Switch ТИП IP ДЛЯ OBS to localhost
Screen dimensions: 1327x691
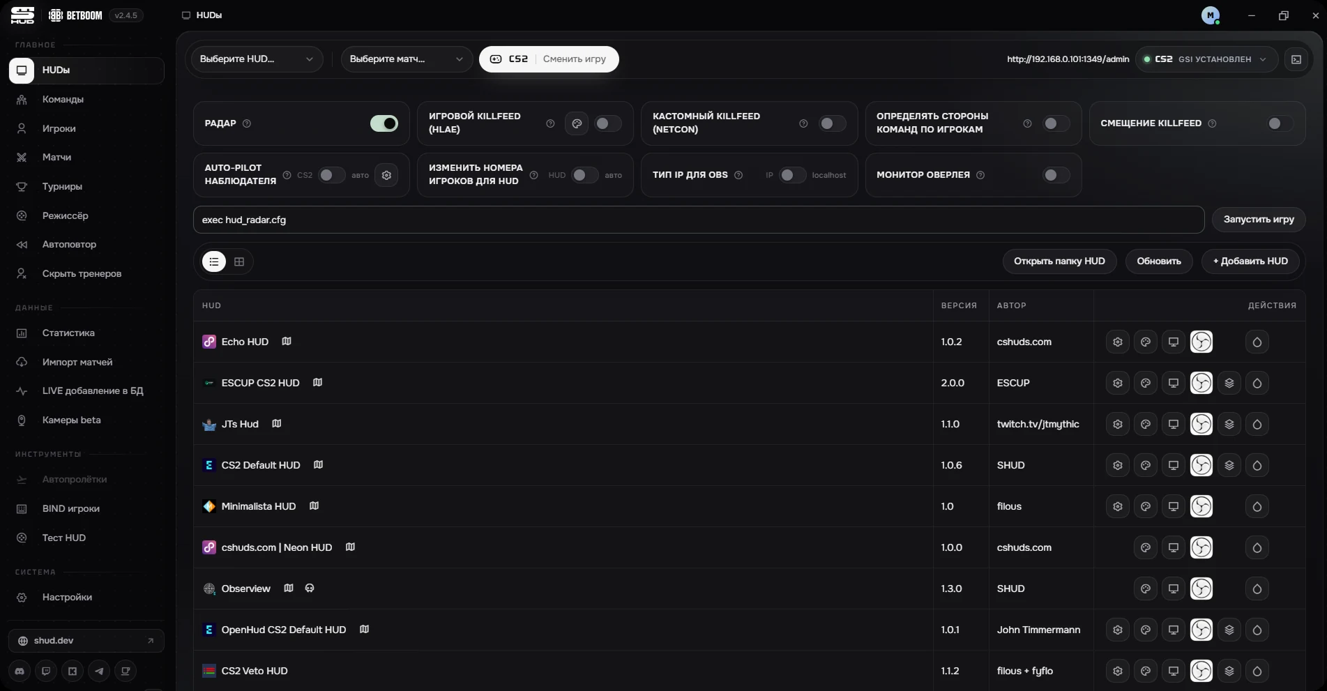pos(792,175)
